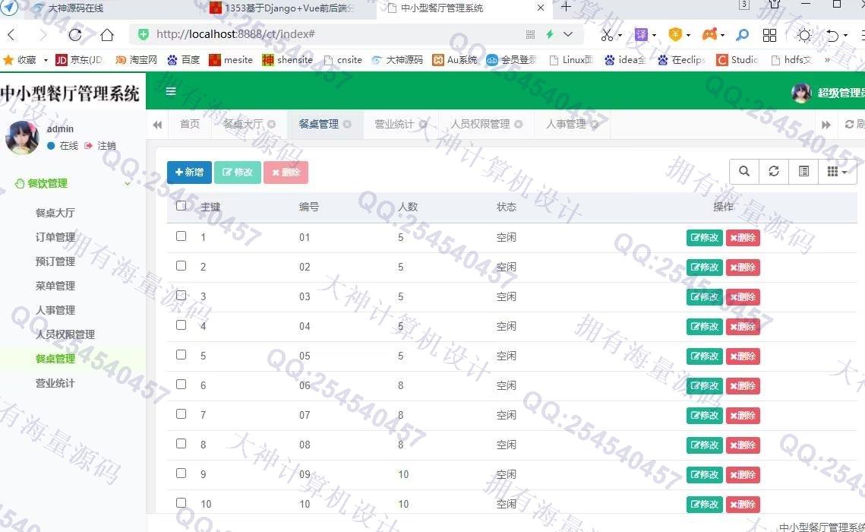Delete row 05 with 删除 button
The image size is (865, 532).
coord(743,356)
